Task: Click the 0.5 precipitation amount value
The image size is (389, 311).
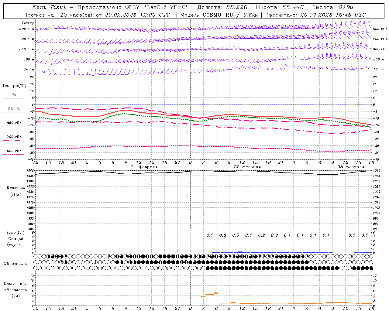Action: click(236, 235)
